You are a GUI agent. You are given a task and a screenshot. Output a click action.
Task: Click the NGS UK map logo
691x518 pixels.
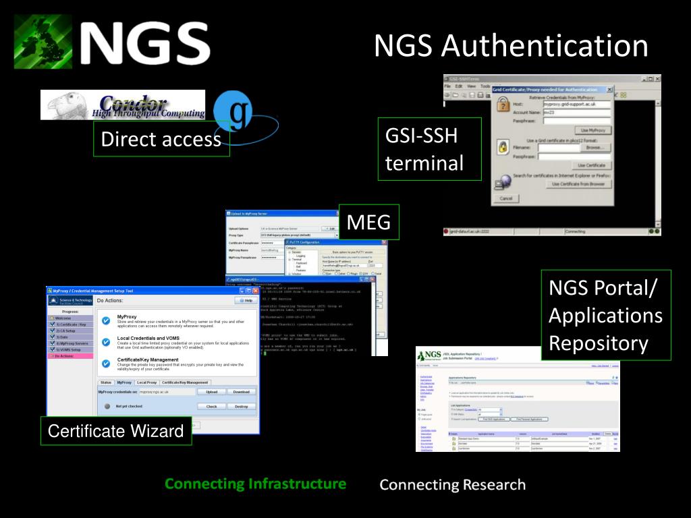pos(43,41)
